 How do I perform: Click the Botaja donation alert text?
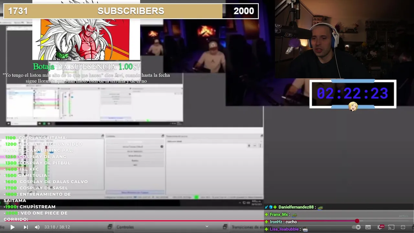(x=86, y=67)
